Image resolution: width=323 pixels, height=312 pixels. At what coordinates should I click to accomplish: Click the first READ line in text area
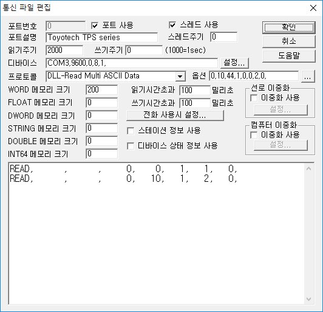[123, 169]
